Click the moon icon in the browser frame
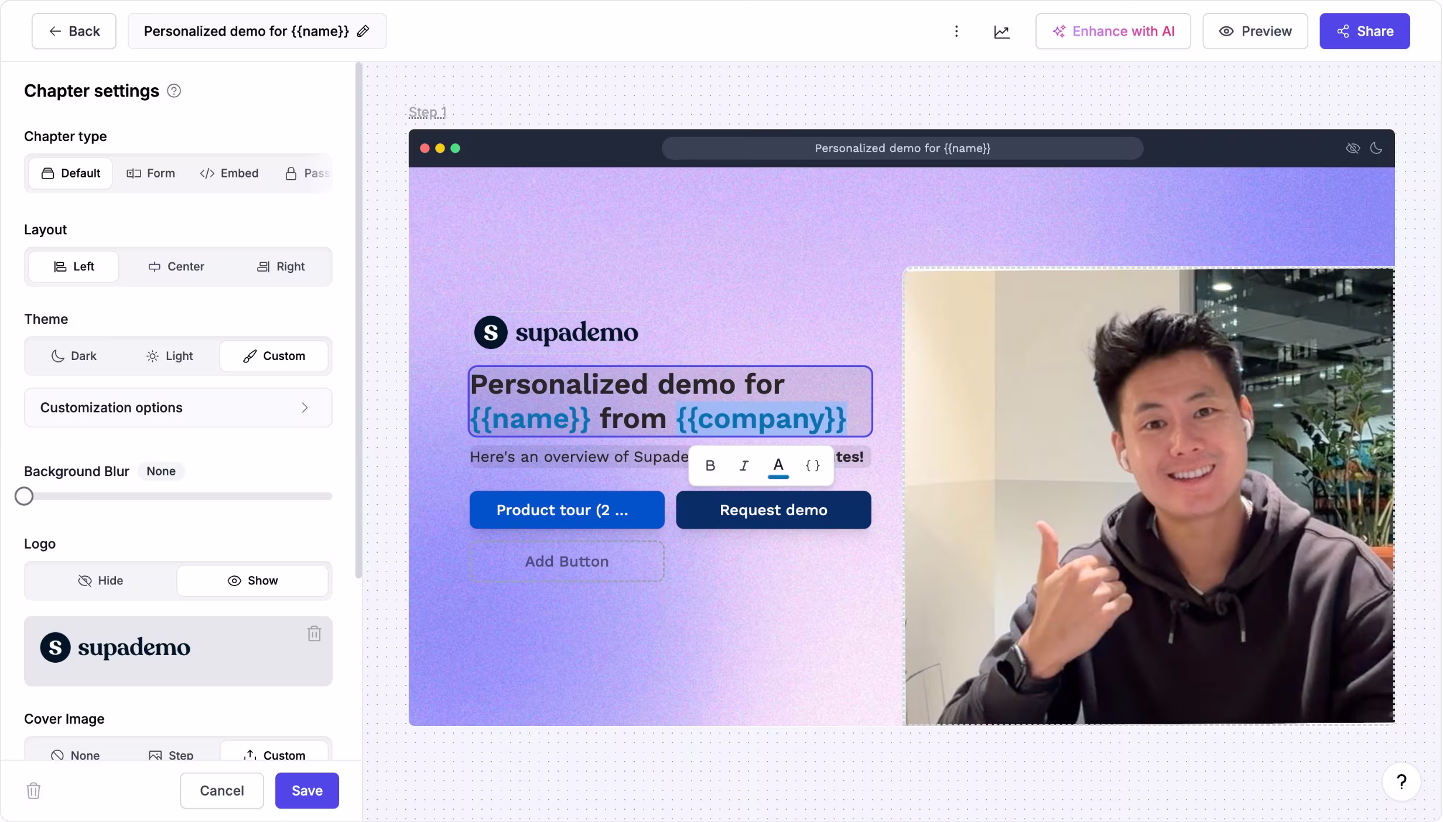The height and width of the screenshot is (822, 1443). tap(1376, 148)
